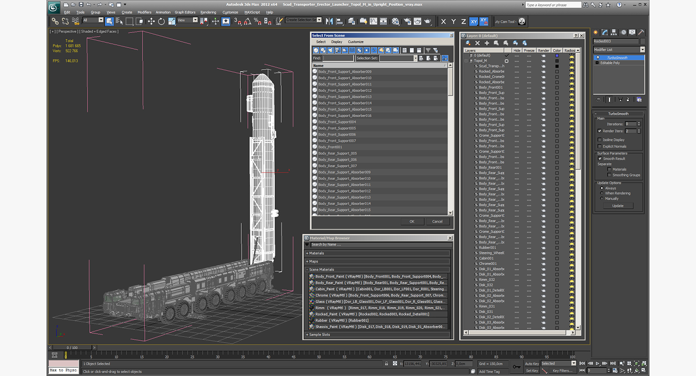
Task: Toggle TurboSmooth modifier lightbulb visibility
Action: (598, 58)
